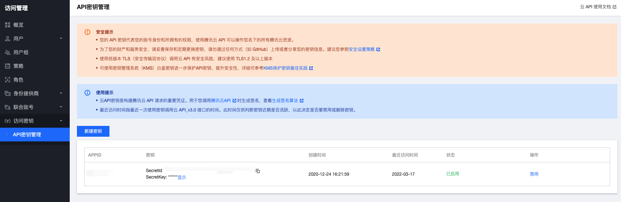Click the 新建密钥 button
Image resolution: width=621 pixels, height=202 pixels.
(93, 131)
